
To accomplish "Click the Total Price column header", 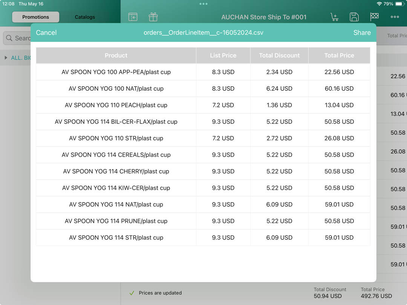I will (339, 55).
